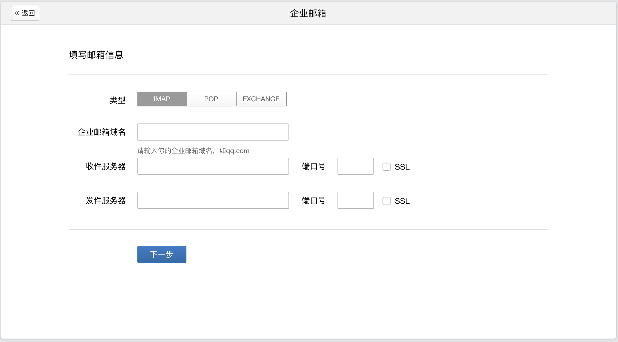Viewport: 618px width, 342px height.
Task: Click the 发件服务器 address field
Action: [x=213, y=200]
